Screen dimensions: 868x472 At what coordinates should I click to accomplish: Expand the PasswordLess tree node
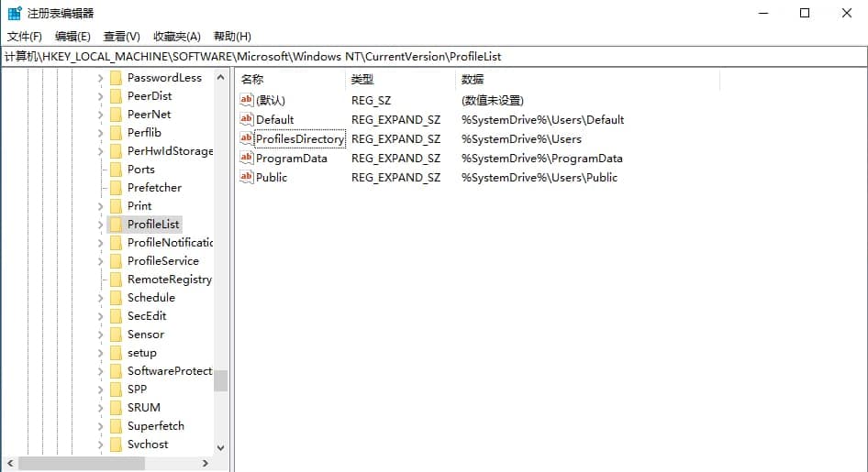click(x=100, y=79)
